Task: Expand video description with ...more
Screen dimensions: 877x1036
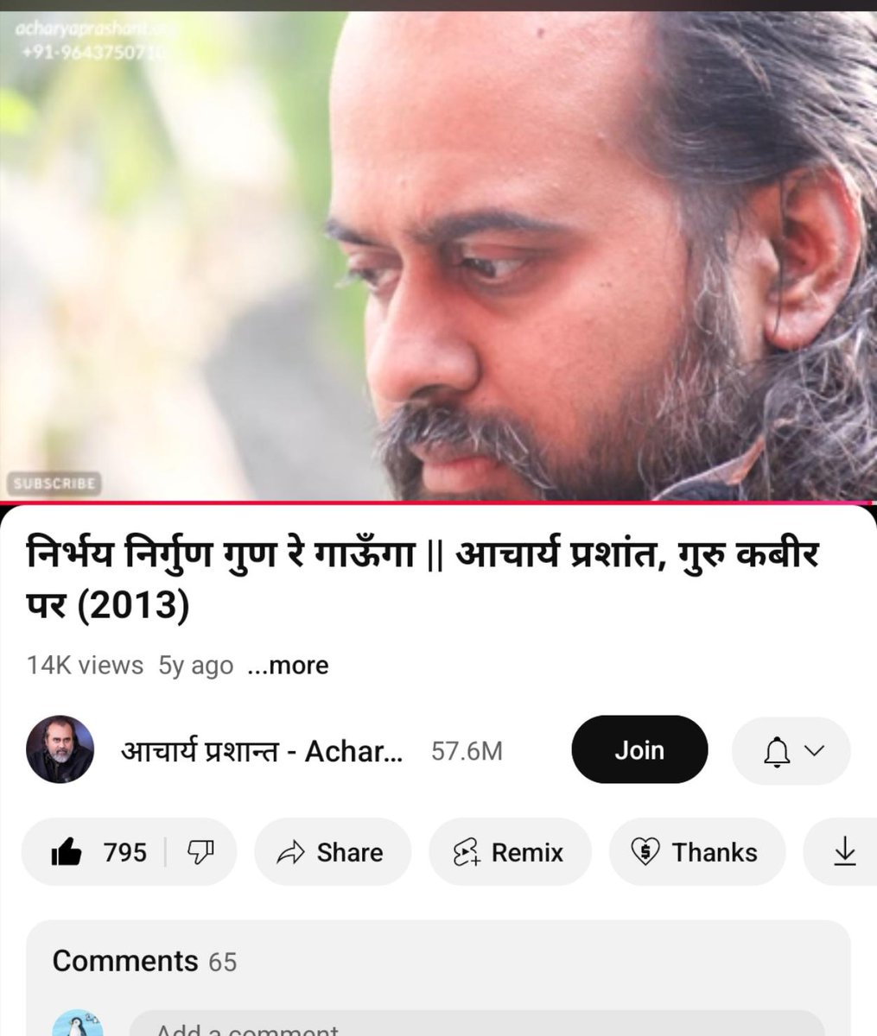Action: (288, 666)
